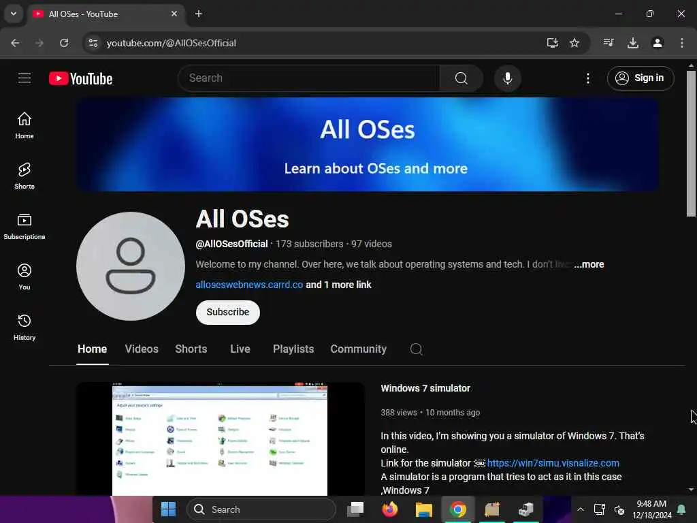The height and width of the screenshot is (523, 697).
Task: Click the All OSes channel avatar
Action: [x=131, y=266]
